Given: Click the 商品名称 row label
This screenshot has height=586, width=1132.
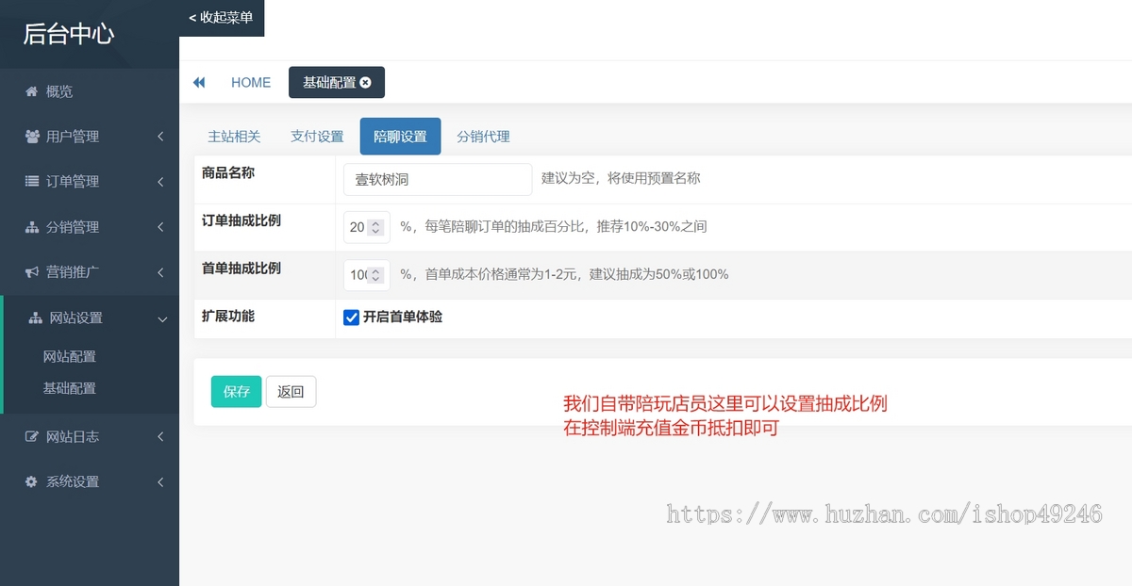Looking at the screenshot, I should click(228, 172).
